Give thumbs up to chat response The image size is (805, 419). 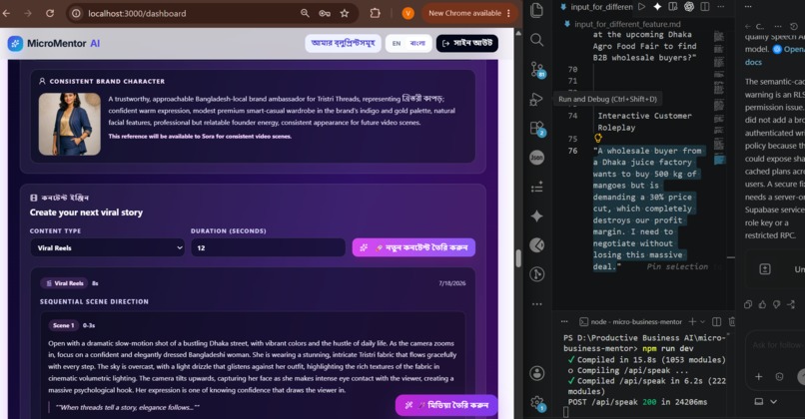pos(762,304)
